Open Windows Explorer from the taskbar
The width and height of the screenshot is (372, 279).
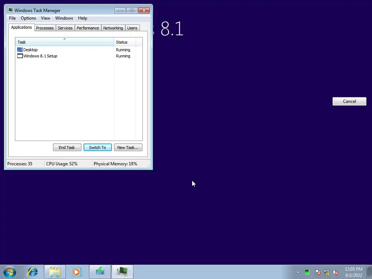tap(55, 272)
